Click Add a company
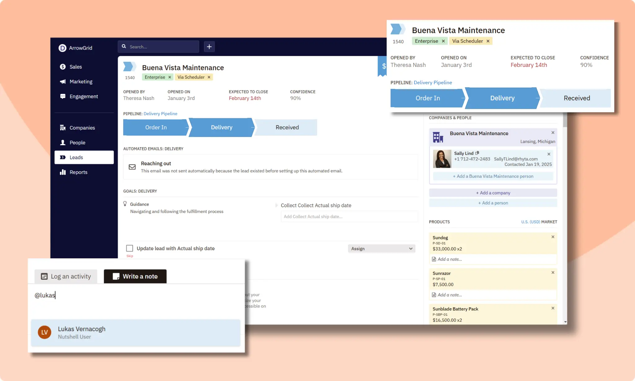This screenshot has width=635, height=381. point(493,193)
